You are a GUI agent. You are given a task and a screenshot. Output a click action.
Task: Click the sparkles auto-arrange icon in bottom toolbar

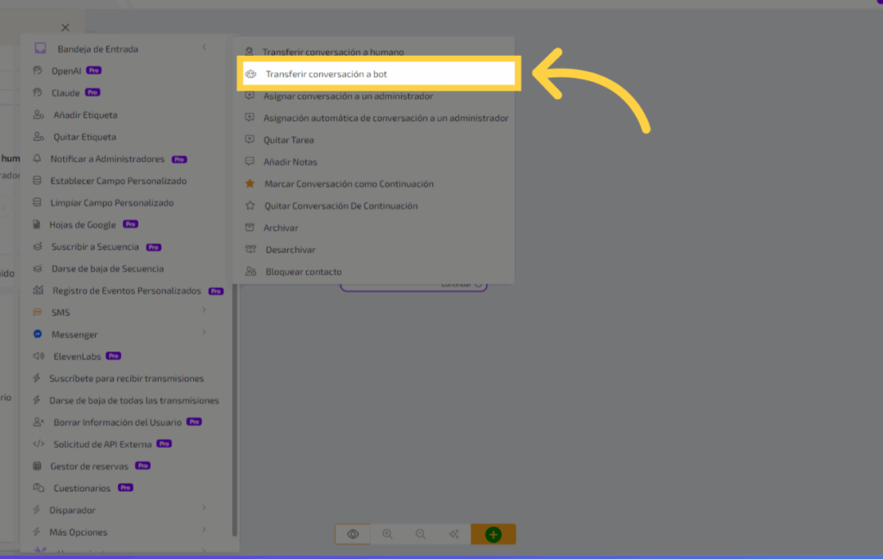(x=454, y=534)
